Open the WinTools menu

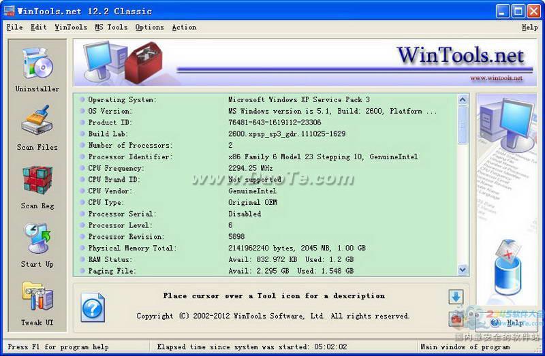pos(71,27)
